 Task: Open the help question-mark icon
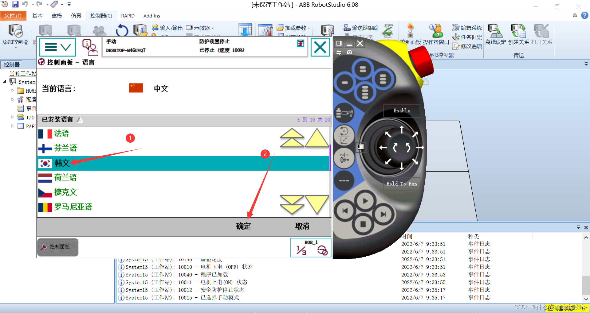[585, 15]
